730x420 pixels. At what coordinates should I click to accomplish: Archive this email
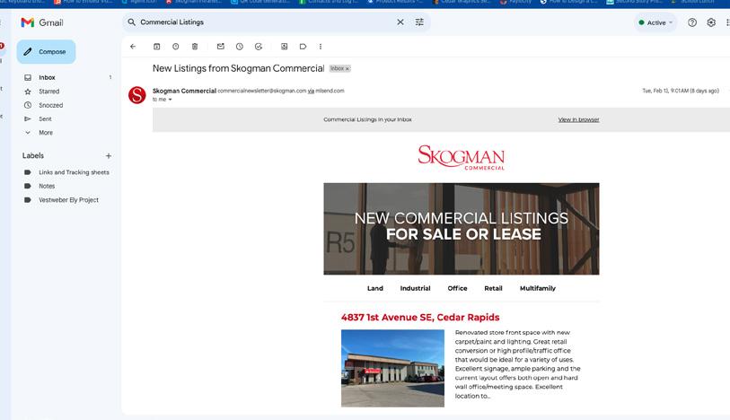point(157,47)
